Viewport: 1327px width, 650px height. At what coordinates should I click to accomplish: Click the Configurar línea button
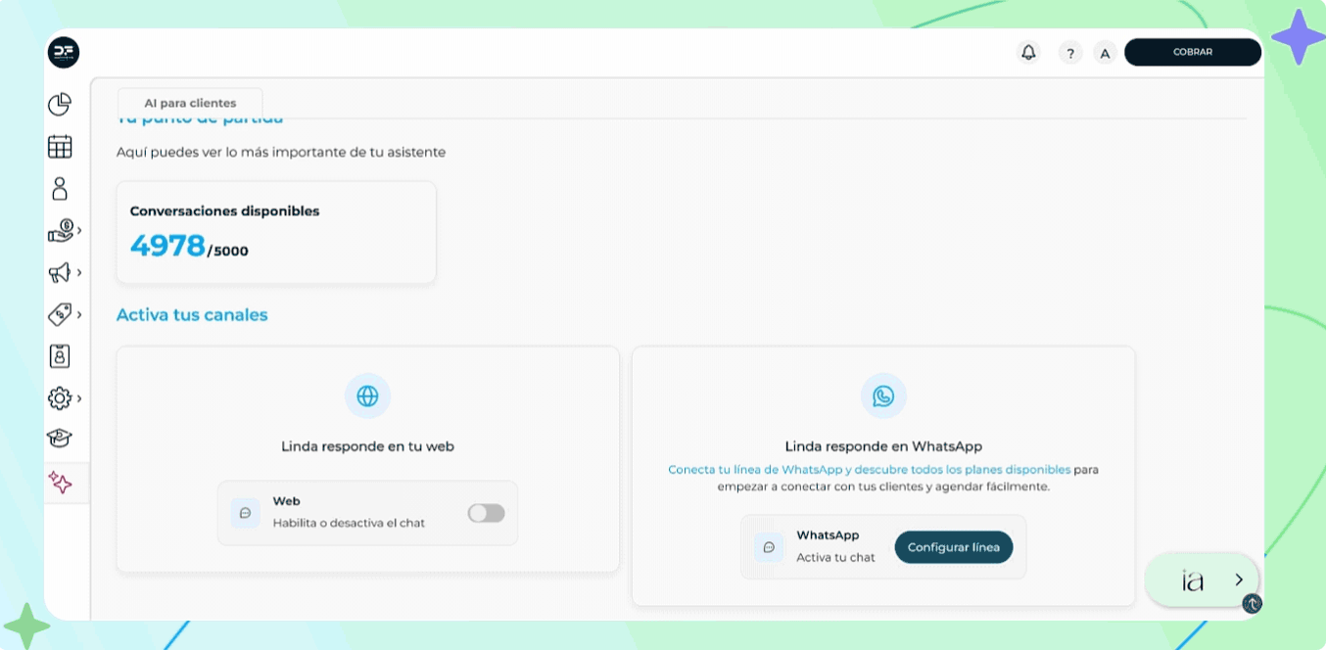coord(953,547)
